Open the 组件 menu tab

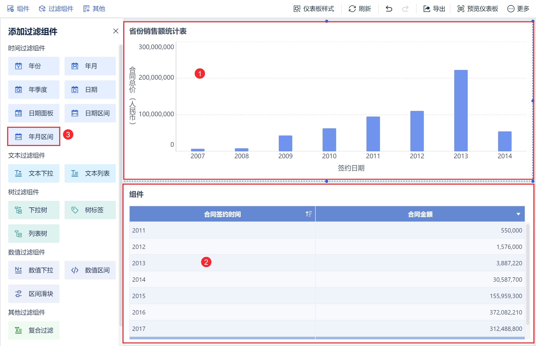[x=18, y=9]
